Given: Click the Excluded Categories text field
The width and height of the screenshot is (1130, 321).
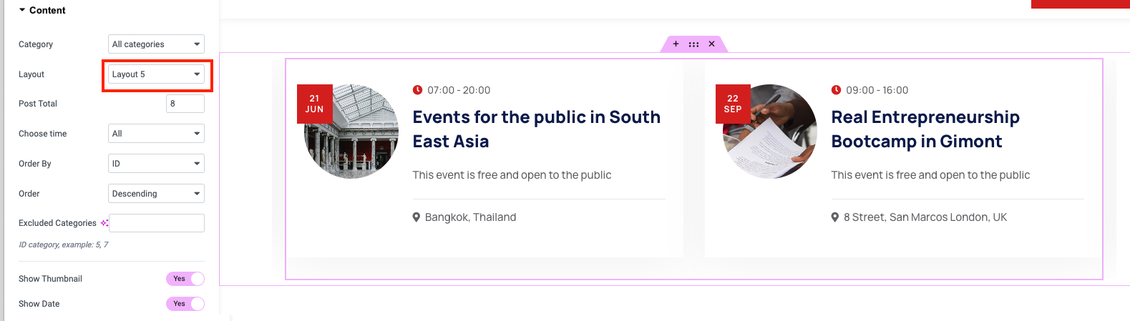Looking at the screenshot, I should (157, 223).
